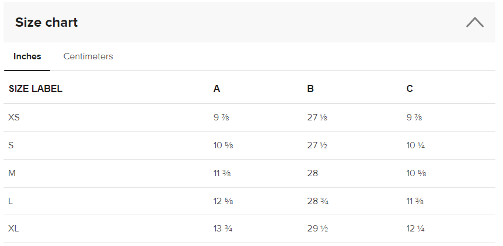Click the XL measurement C value 12 ¼
503x246 pixels.
click(415, 229)
